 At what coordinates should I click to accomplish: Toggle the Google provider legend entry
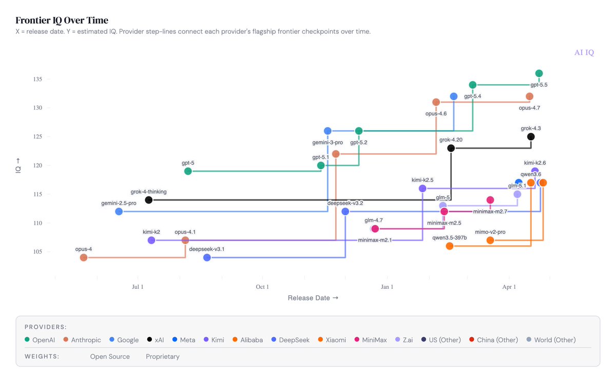pyautogui.click(x=124, y=340)
